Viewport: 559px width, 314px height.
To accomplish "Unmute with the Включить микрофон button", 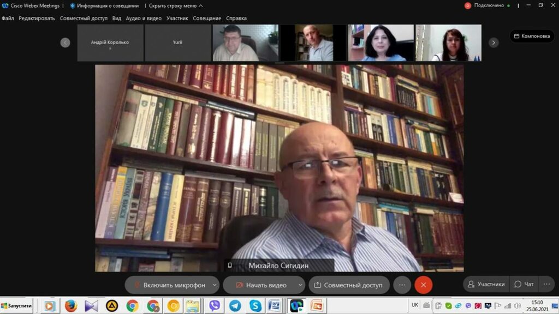I will pos(168,285).
